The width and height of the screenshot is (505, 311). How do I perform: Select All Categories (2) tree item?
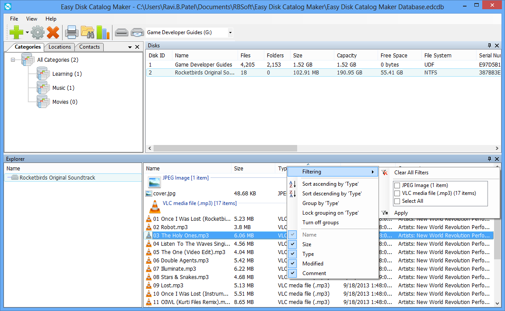pyautogui.click(x=58, y=60)
